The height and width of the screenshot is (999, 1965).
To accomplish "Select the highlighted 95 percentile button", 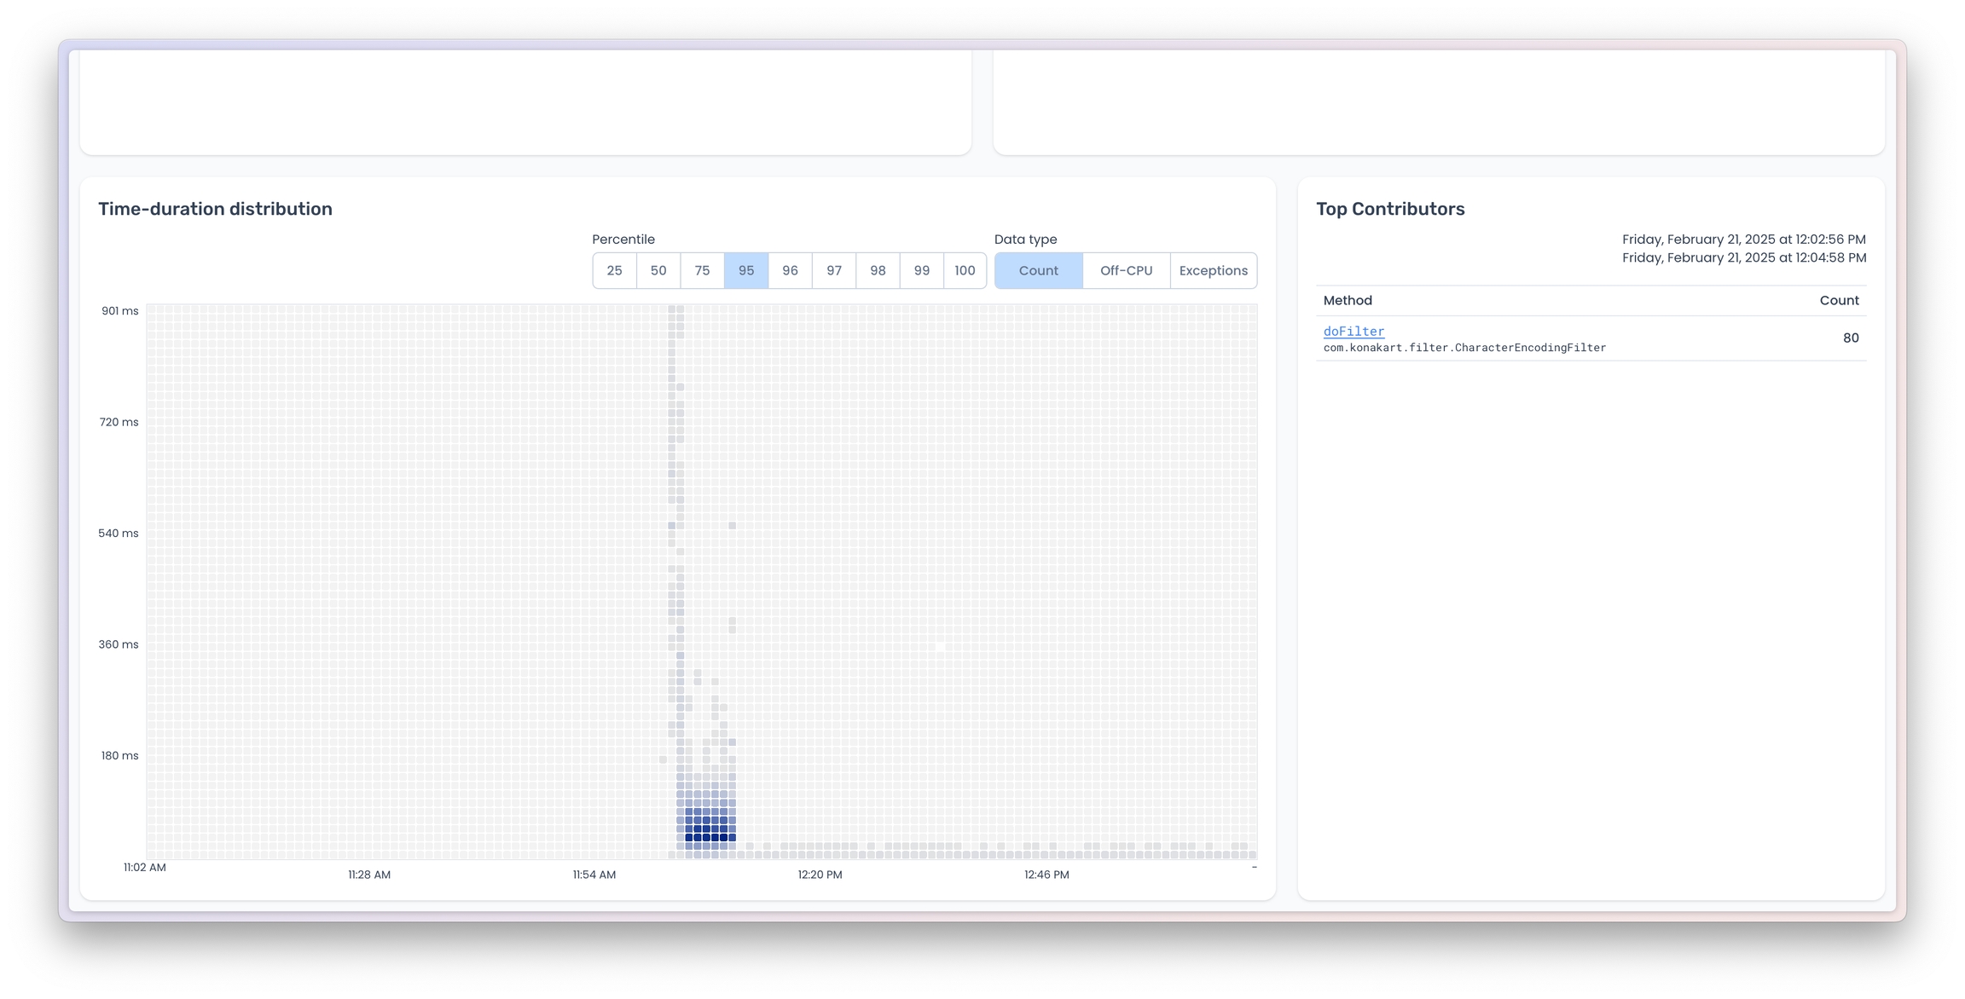I will (x=746, y=270).
